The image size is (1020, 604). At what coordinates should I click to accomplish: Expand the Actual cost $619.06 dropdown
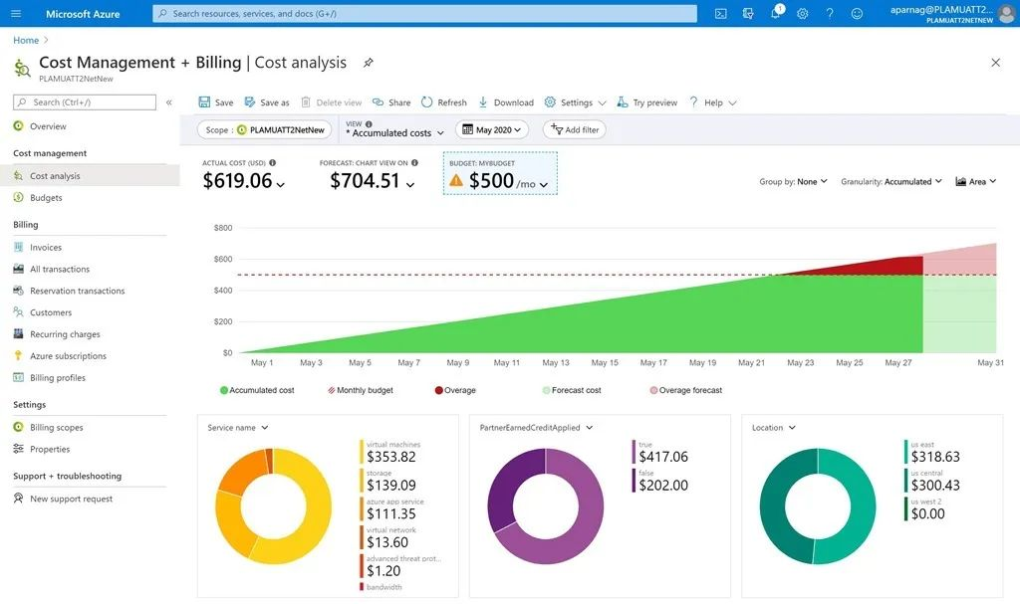pos(243,181)
